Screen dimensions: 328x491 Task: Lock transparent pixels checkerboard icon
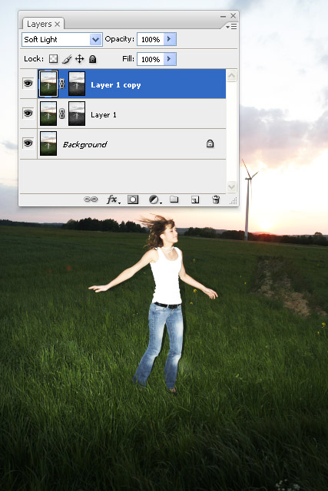(x=54, y=59)
